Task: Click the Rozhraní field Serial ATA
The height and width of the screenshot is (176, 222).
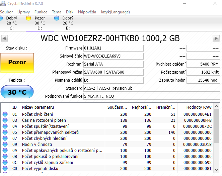Action: (114, 64)
